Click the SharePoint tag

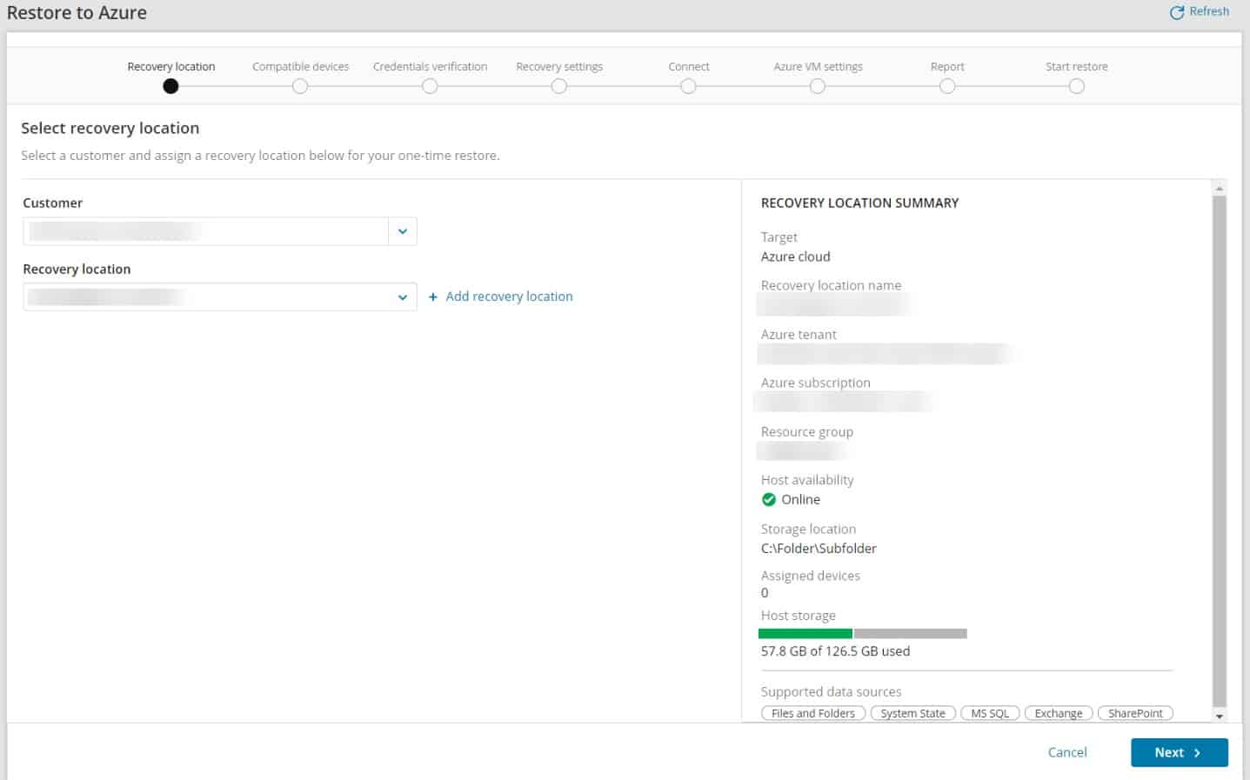coord(1135,713)
